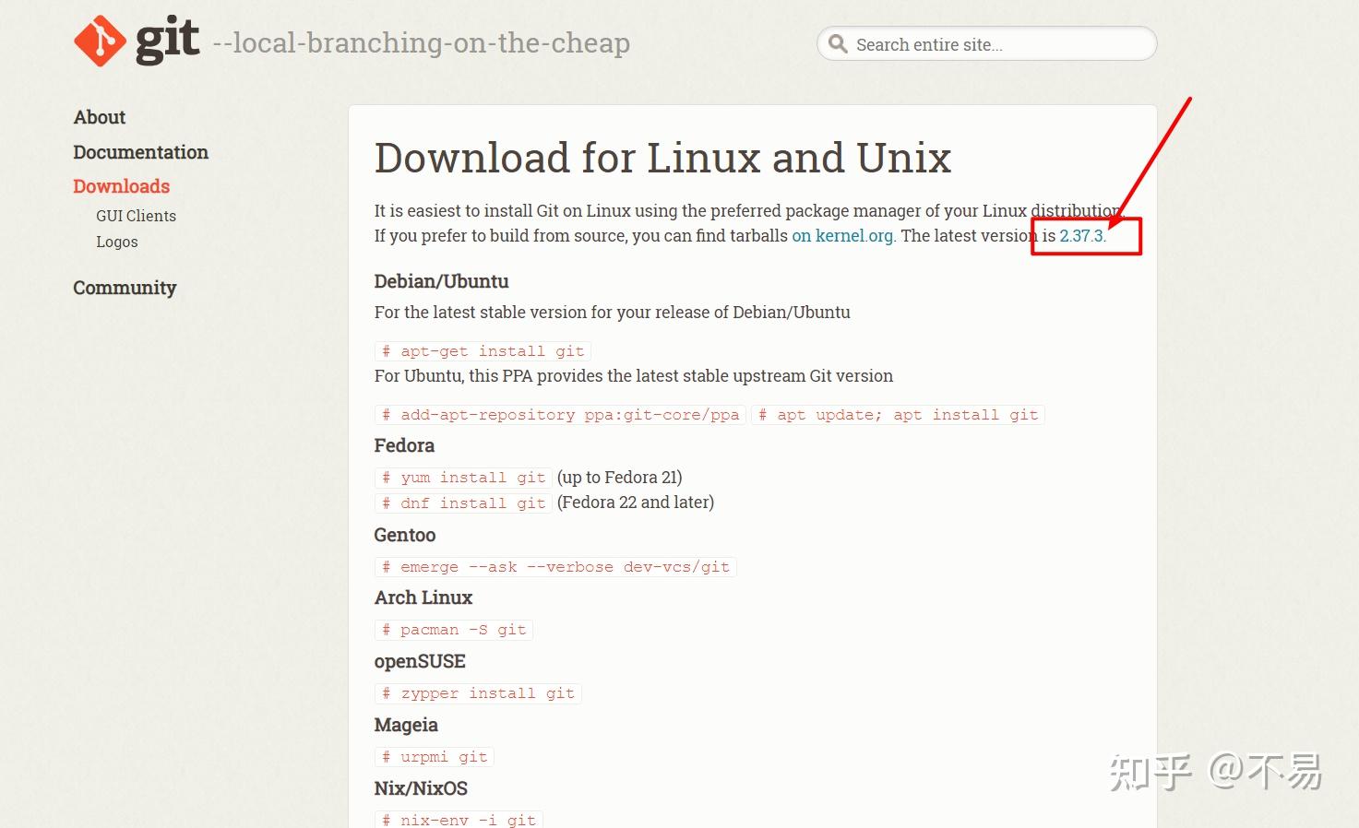Open the About section
The image size is (1359, 828).
[x=100, y=117]
